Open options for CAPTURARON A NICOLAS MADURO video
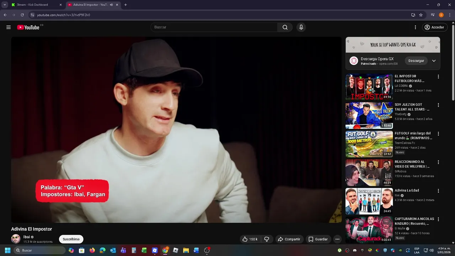This screenshot has width=455, height=256. coord(438,219)
